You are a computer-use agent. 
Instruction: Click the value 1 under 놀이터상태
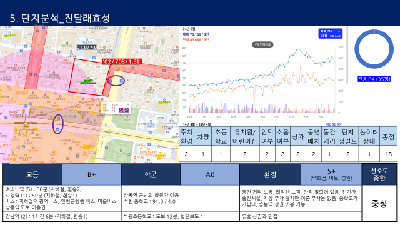coord(369,154)
